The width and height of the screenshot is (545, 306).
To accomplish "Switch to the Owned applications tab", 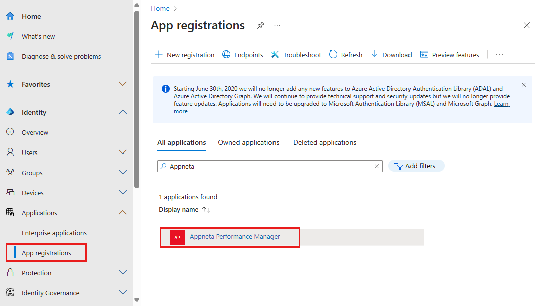I will (248, 142).
